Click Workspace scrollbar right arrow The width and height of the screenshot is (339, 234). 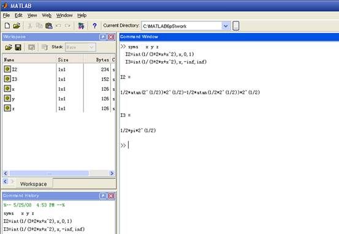112,173
